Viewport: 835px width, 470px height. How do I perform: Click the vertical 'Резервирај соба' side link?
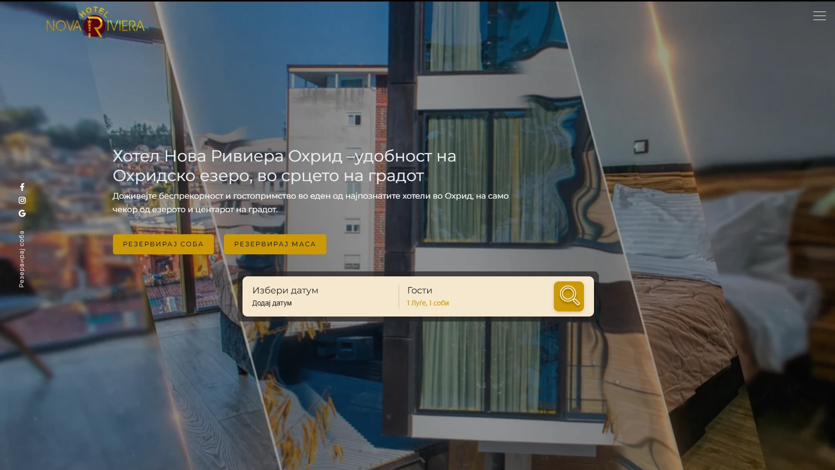click(x=22, y=259)
